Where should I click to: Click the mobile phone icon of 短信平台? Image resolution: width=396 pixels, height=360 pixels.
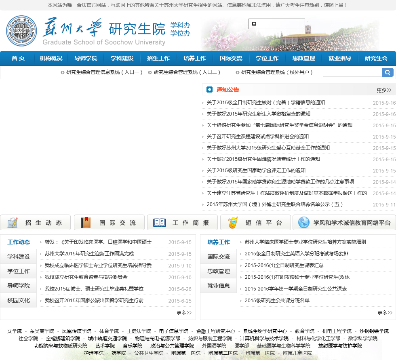coord(233,222)
